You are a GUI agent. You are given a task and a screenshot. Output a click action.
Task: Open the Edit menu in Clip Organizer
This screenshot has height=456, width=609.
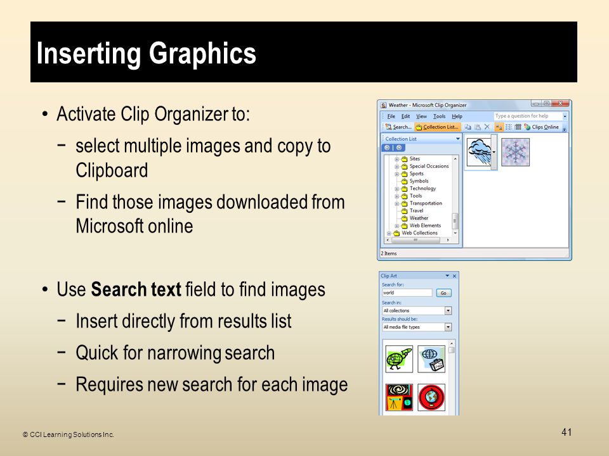[x=405, y=117]
